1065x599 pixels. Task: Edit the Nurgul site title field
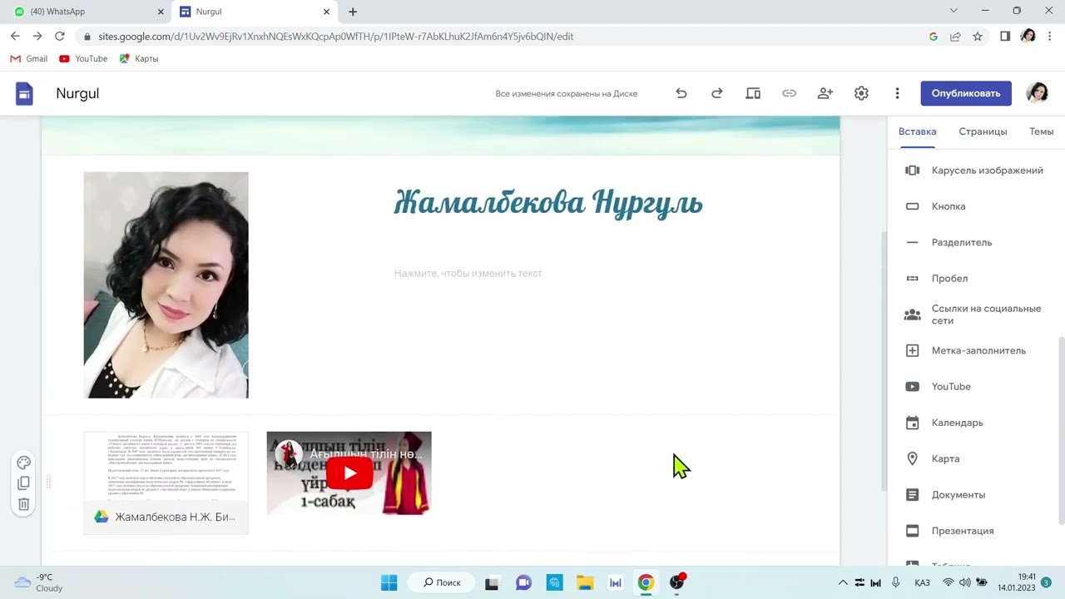coord(77,93)
